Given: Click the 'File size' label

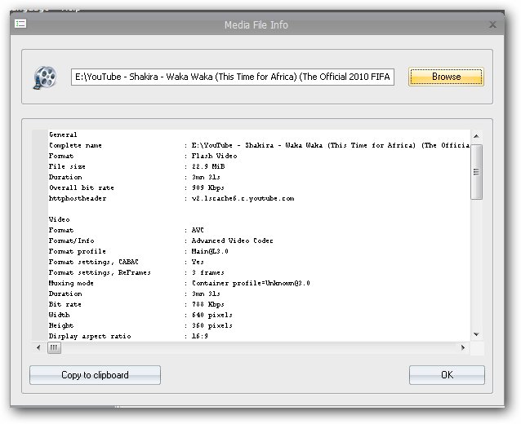Looking at the screenshot, I should point(67,166).
